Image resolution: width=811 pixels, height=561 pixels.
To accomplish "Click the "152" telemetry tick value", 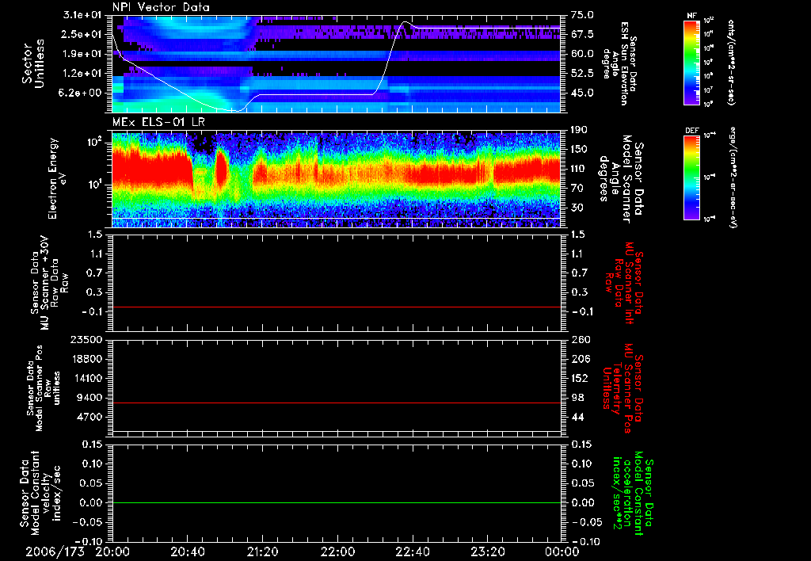I will click(579, 378).
